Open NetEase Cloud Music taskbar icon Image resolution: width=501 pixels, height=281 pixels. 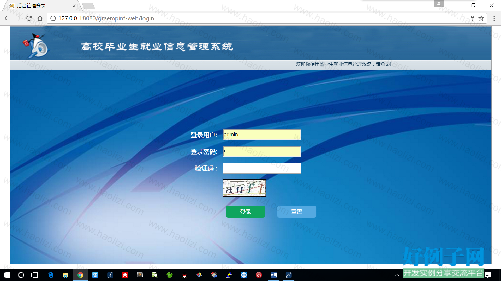(x=125, y=275)
